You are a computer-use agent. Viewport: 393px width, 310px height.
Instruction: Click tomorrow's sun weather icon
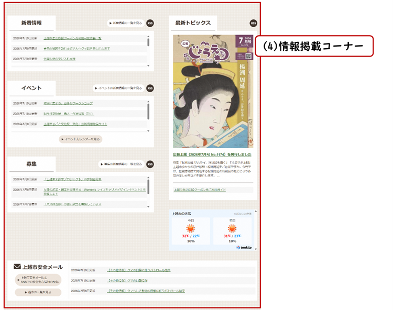click(232, 228)
